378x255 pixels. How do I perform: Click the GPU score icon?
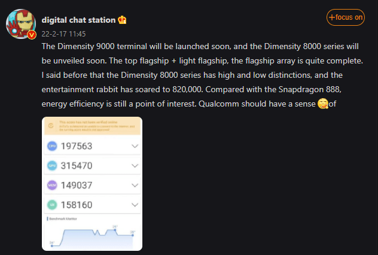51,165
